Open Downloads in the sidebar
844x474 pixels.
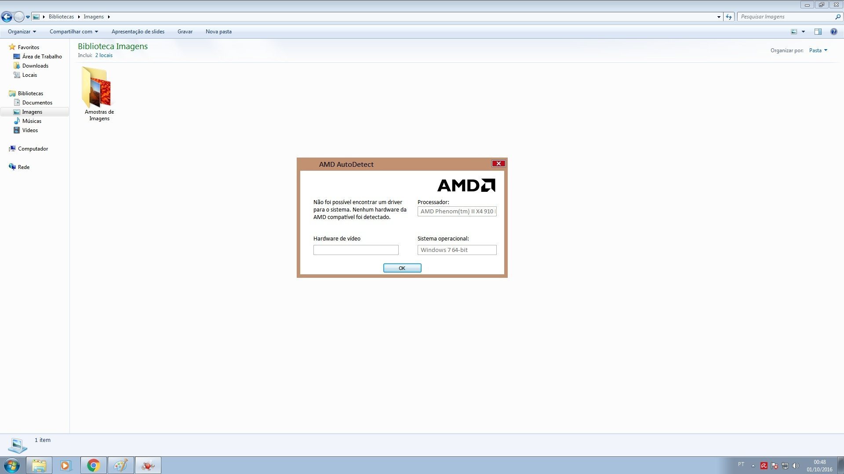[x=35, y=66]
